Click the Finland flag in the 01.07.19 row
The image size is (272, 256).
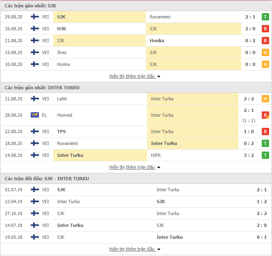click(35, 190)
